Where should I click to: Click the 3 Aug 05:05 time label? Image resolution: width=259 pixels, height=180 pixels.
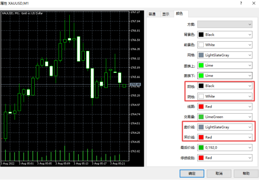pyautogui.click(x=44, y=164)
